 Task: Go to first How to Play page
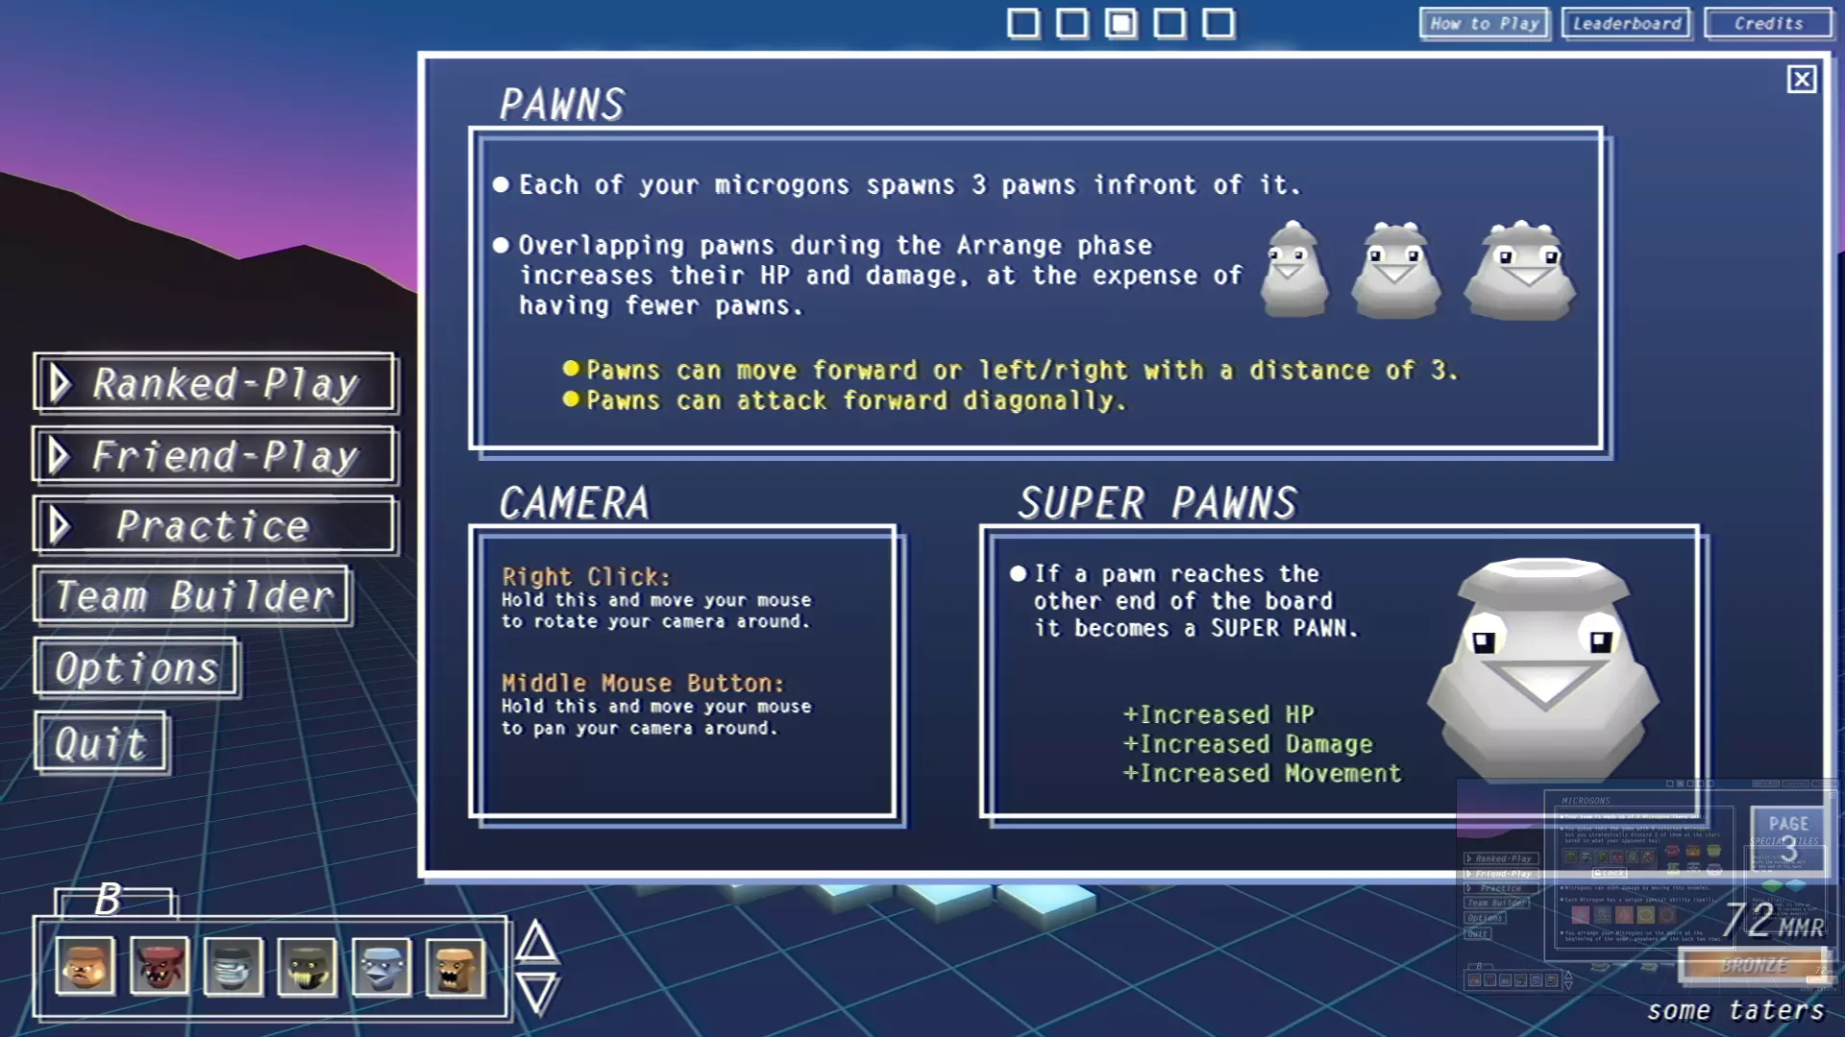pyautogui.click(x=1023, y=23)
